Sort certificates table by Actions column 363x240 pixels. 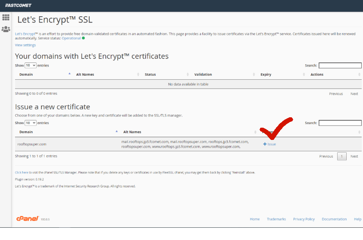click(334, 74)
